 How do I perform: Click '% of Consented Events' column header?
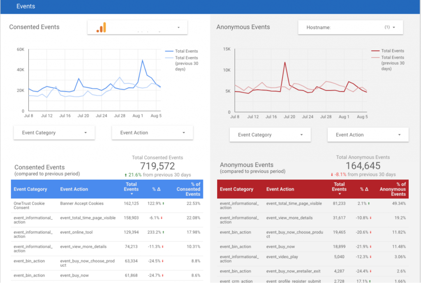click(x=188, y=189)
